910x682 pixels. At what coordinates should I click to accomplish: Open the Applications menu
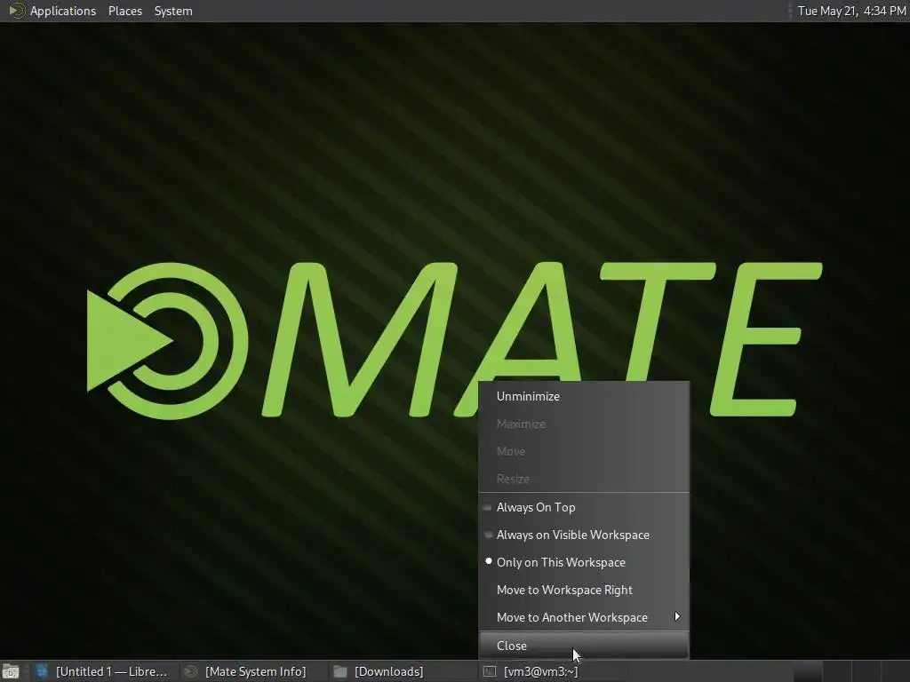[x=63, y=11]
